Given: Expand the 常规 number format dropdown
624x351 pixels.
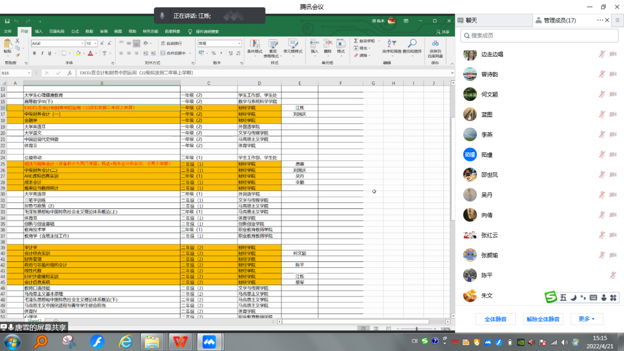Looking at the screenshot, I should tap(239, 43).
